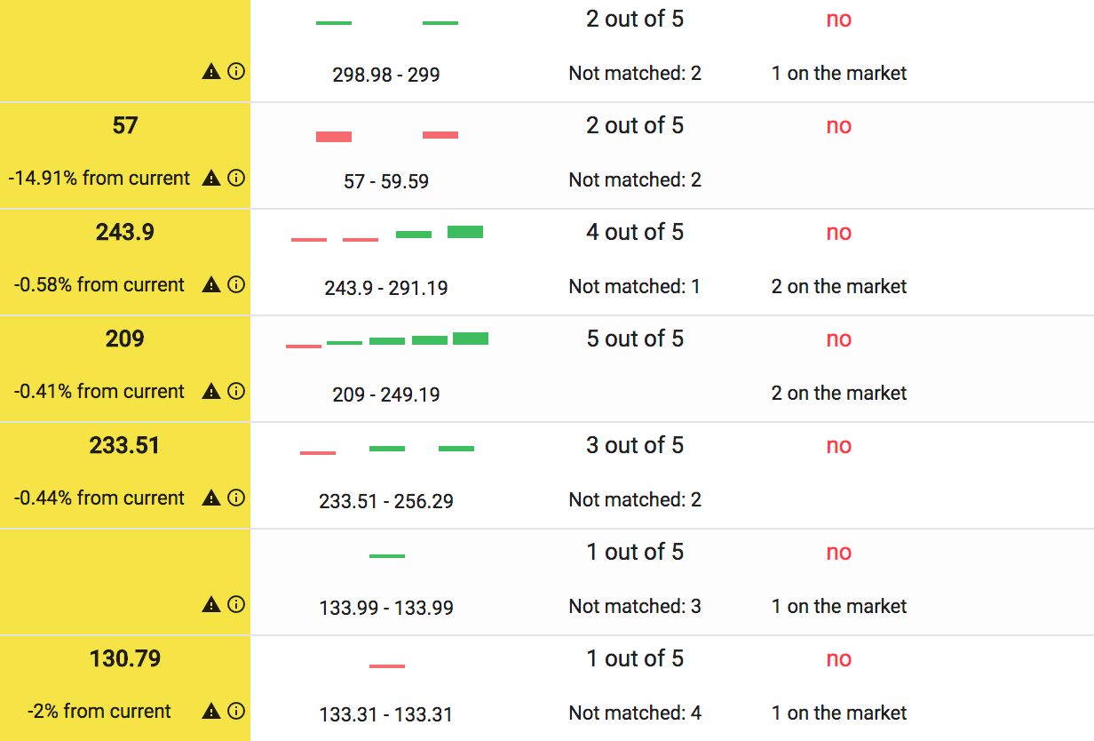Viewport: 1094px width, 741px height.
Task: Click the 'Not matched: 4' text
Action: click(x=635, y=713)
